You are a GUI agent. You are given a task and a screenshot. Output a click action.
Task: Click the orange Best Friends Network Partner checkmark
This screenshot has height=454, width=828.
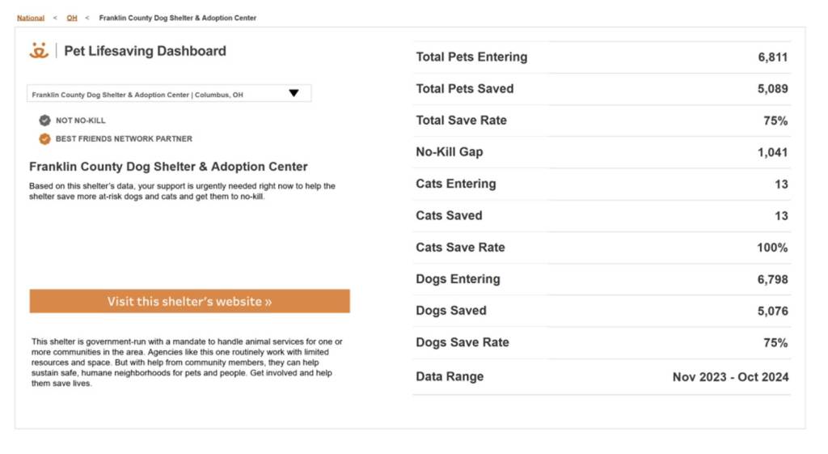pos(44,138)
